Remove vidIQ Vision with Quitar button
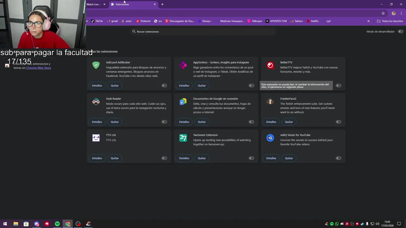The width and height of the screenshot is (406, 228). pos(289,158)
